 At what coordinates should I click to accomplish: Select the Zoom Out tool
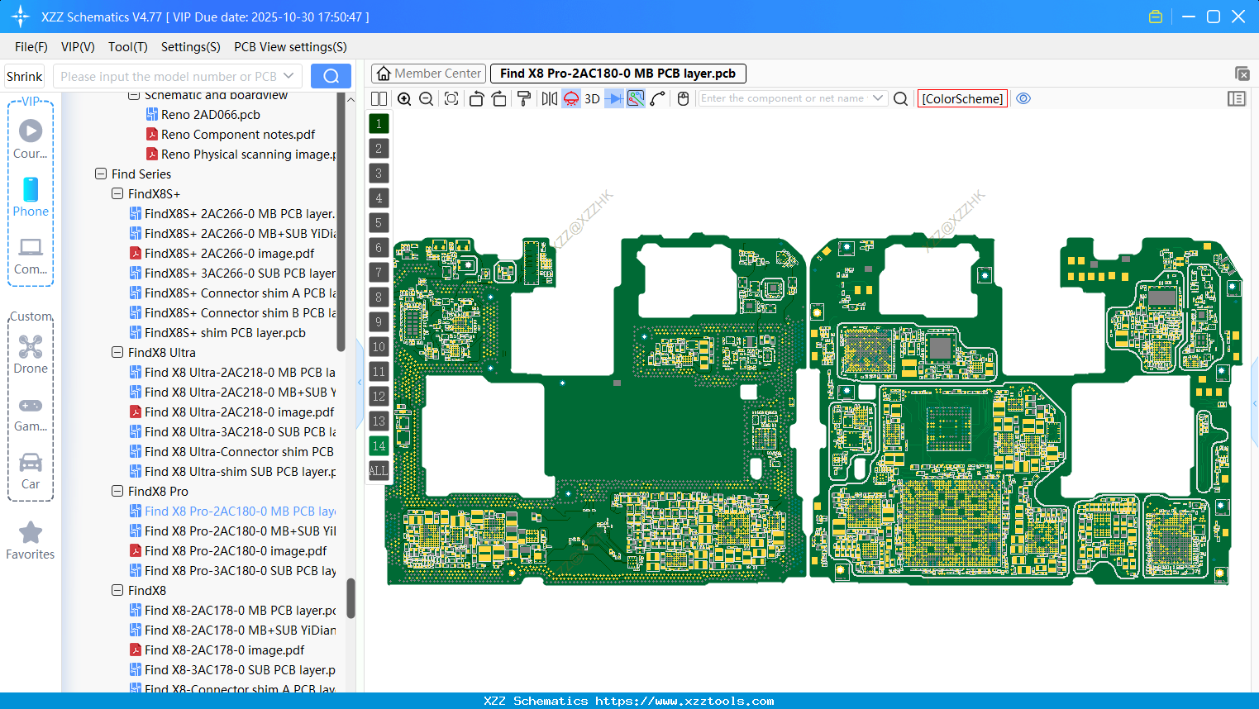pyautogui.click(x=425, y=98)
